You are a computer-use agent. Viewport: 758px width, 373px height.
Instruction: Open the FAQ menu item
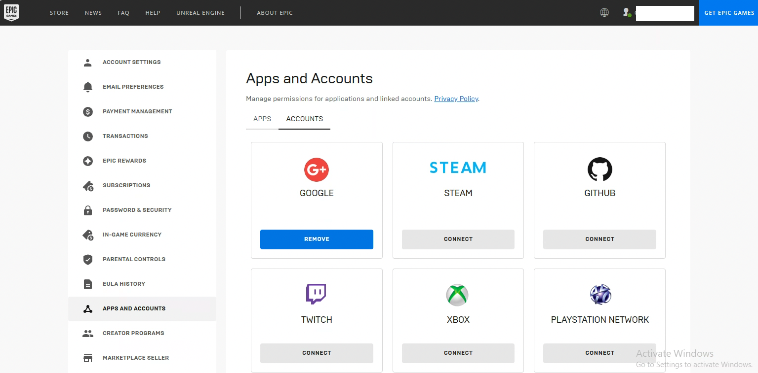tap(123, 13)
